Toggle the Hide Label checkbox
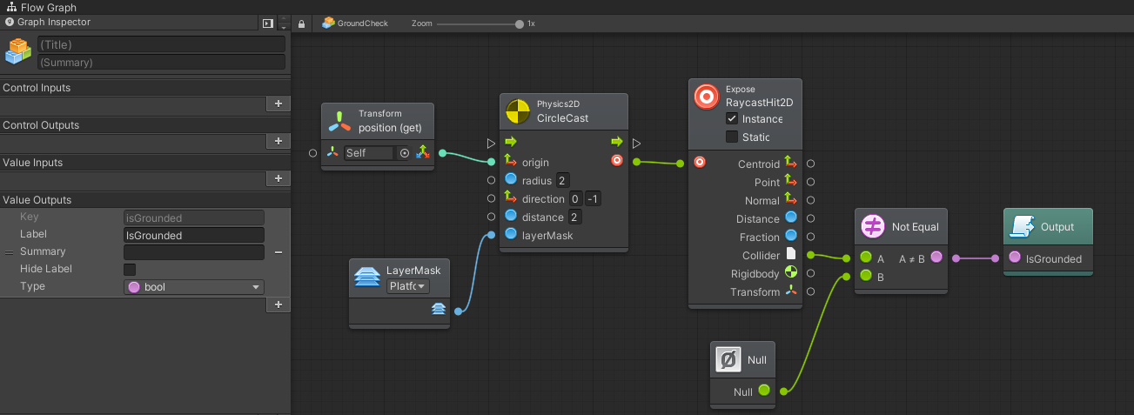This screenshot has width=1134, height=415. point(130,269)
